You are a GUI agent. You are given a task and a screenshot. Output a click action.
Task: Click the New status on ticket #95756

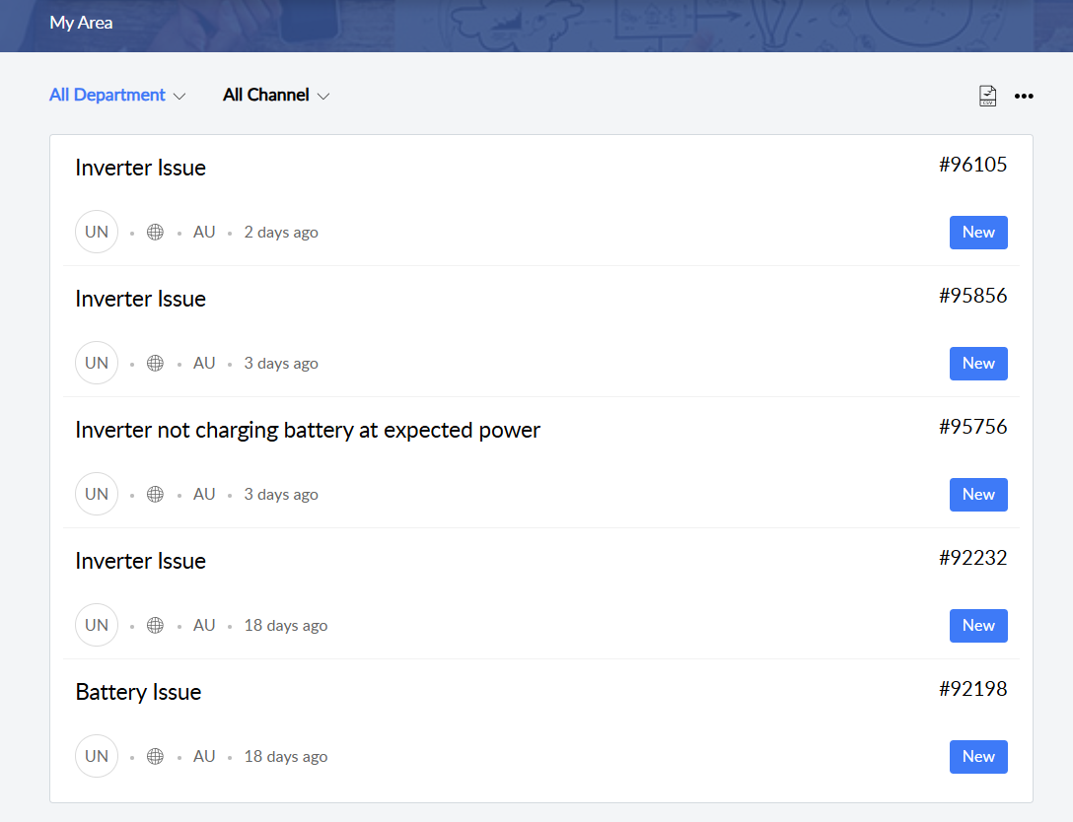pyautogui.click(x=978, y=495)
